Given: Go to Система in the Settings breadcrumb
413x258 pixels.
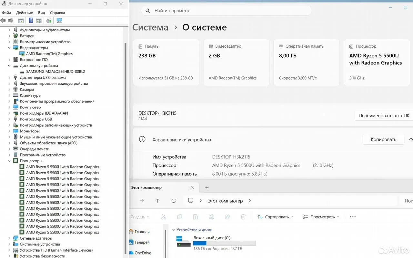Looking at the screenshot, I should 150,27.
